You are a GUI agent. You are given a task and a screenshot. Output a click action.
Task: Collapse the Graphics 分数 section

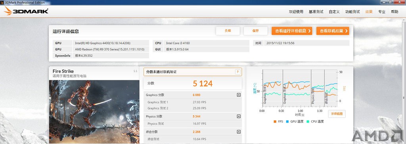[239, 95]
